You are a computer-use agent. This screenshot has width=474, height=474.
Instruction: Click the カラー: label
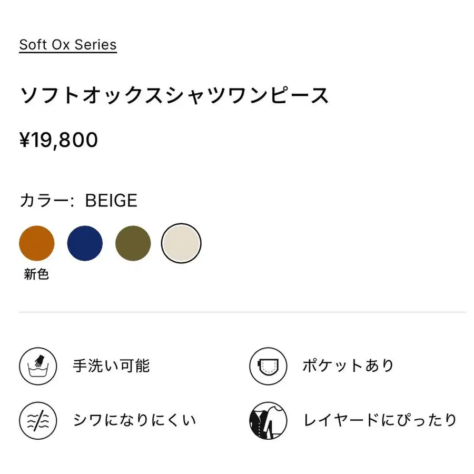[47, 201]
